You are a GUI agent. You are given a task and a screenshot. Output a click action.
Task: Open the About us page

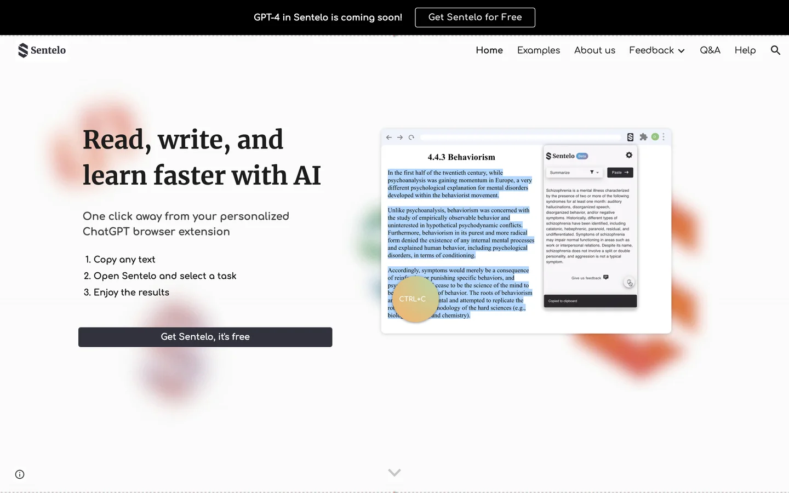[594, 50]
